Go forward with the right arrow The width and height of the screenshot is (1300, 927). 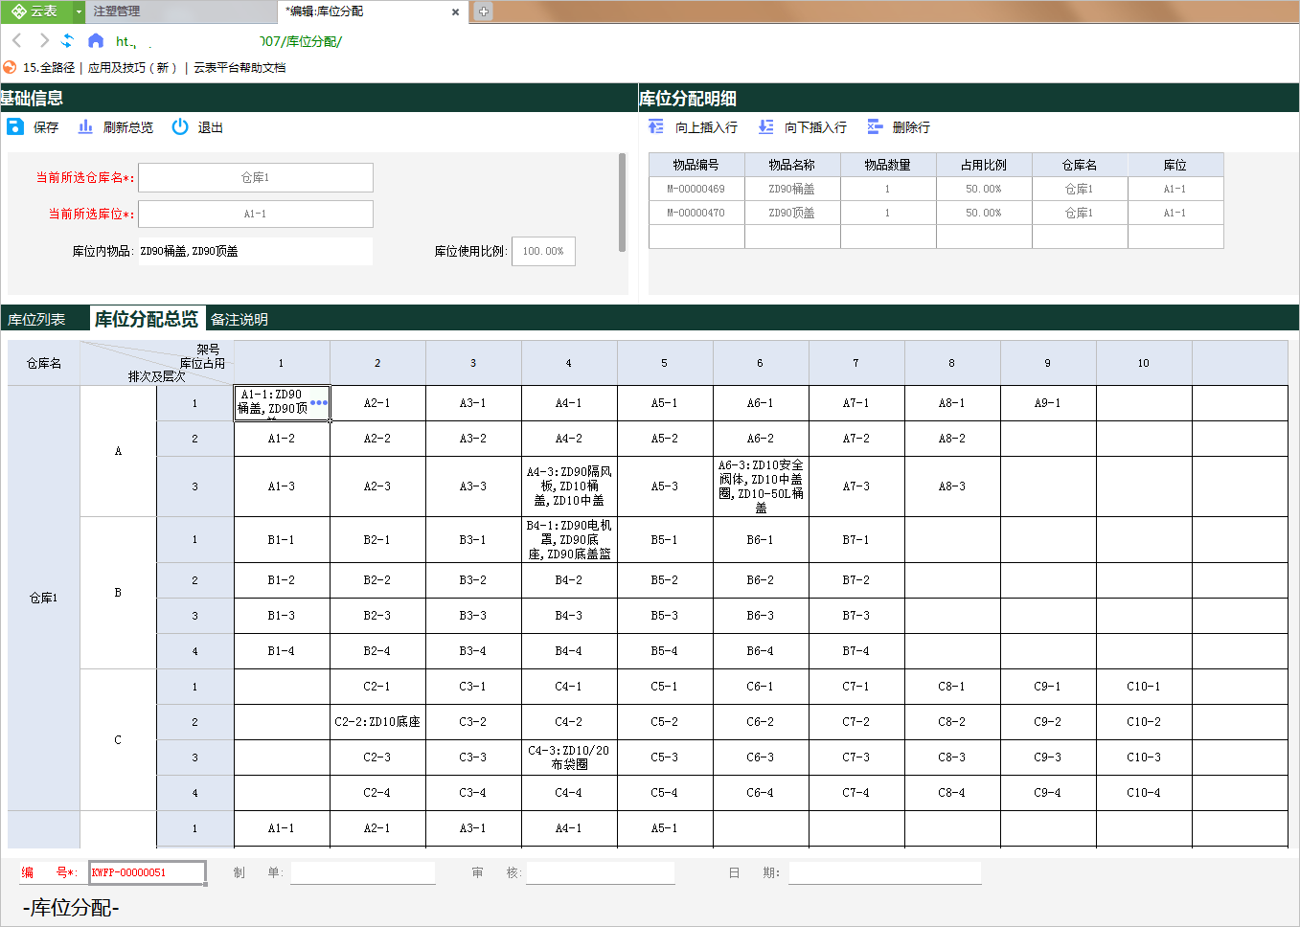tap(43, 40)
